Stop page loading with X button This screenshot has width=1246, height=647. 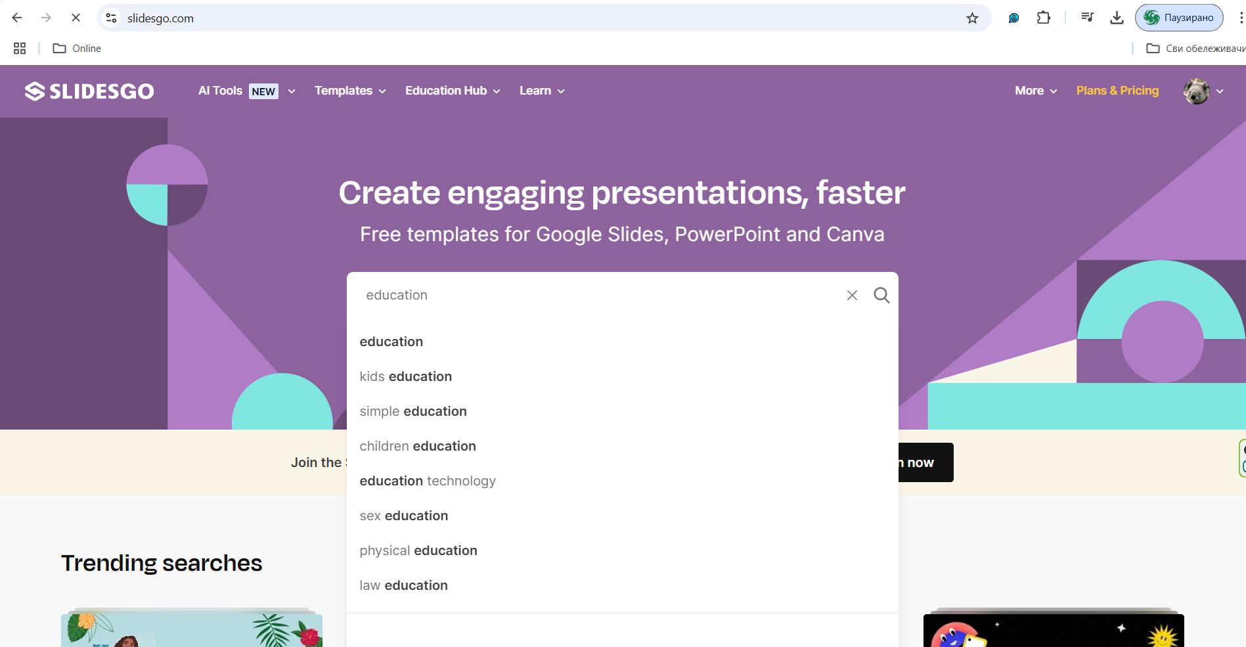pos(76,18)
